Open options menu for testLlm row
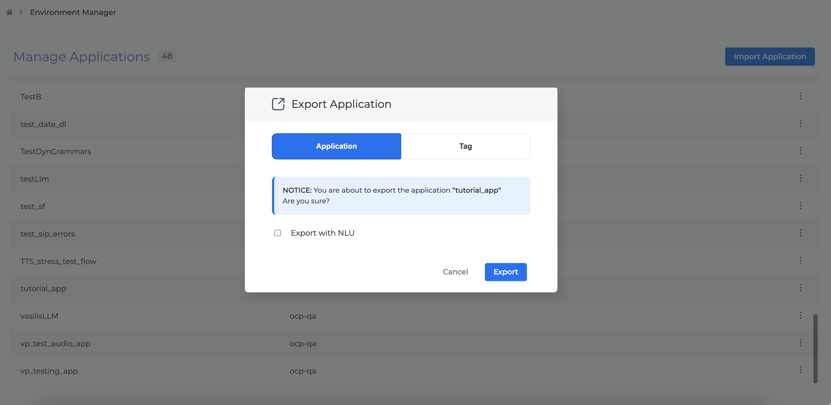This screenshot has width=831, height=405. click(x=800, y=178)
